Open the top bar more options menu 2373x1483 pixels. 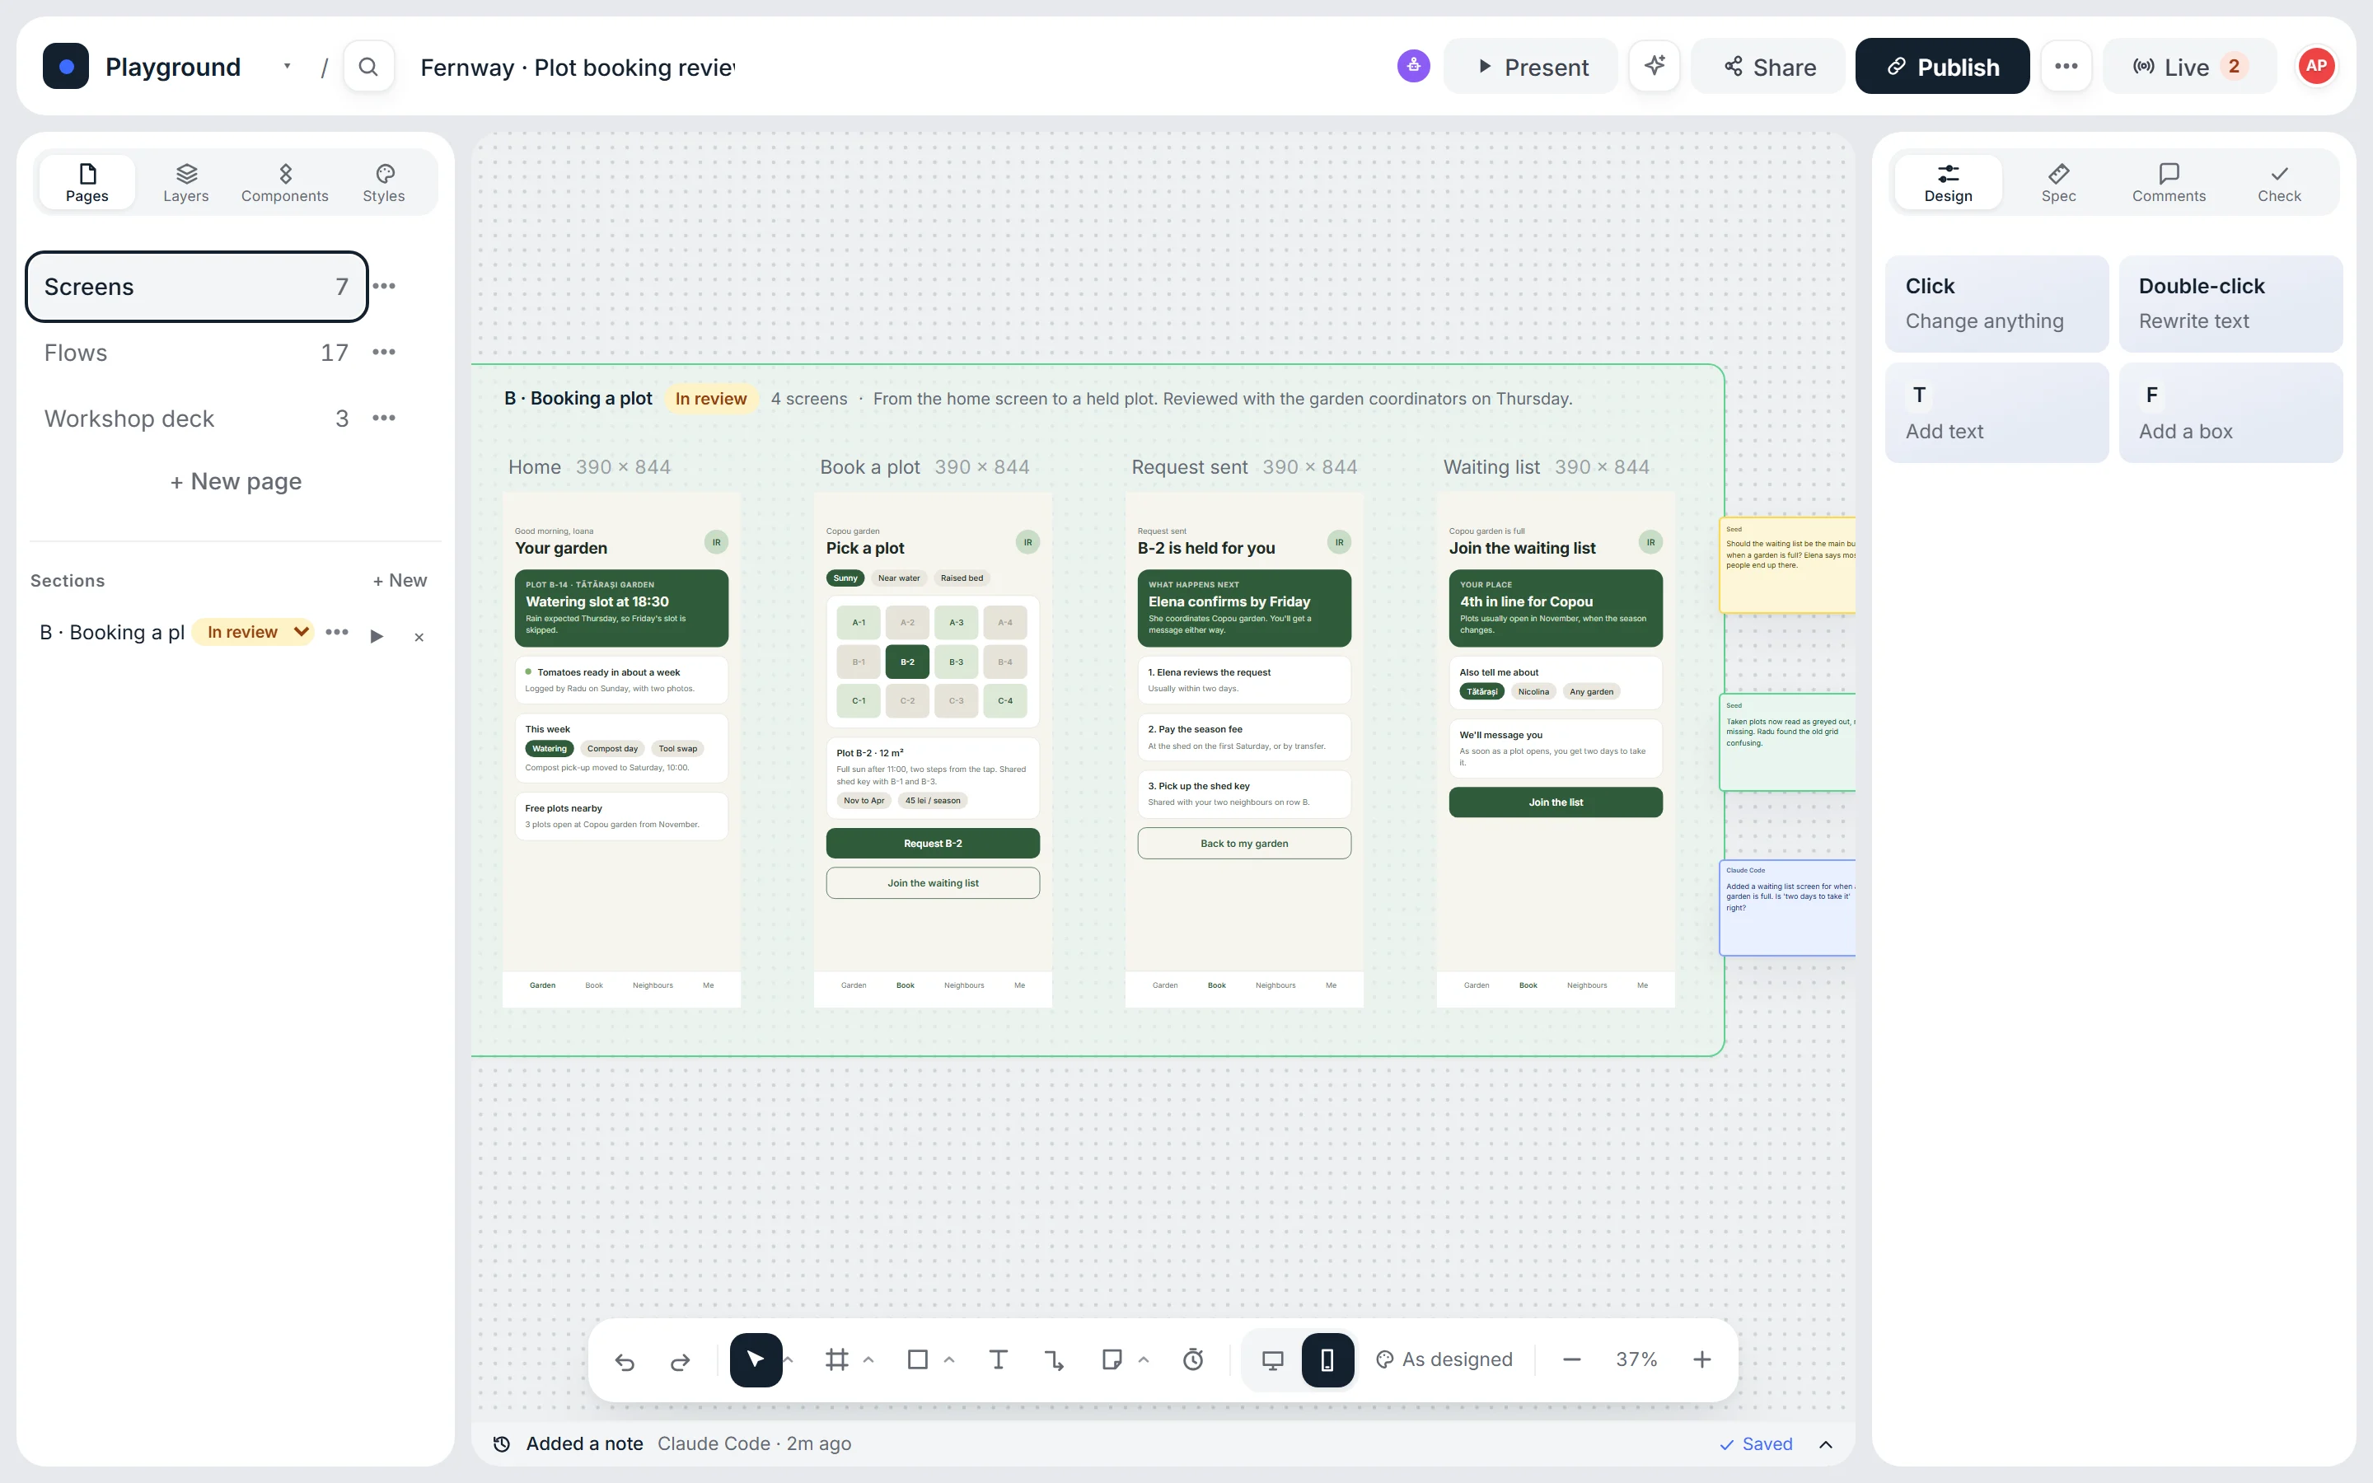point(2066,66)
